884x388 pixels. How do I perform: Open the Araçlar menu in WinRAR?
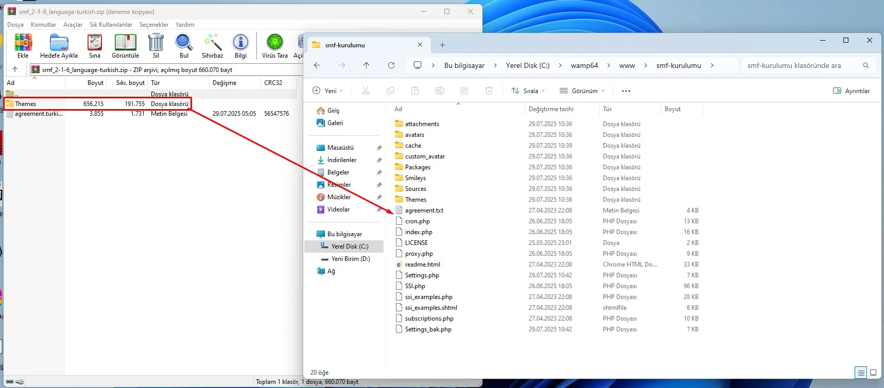[x=73, y=25]
